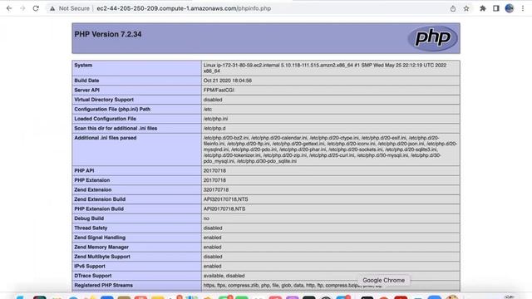Click the Zend Multibyte Support label
The image size is (532, 299).
click(102, 257)
